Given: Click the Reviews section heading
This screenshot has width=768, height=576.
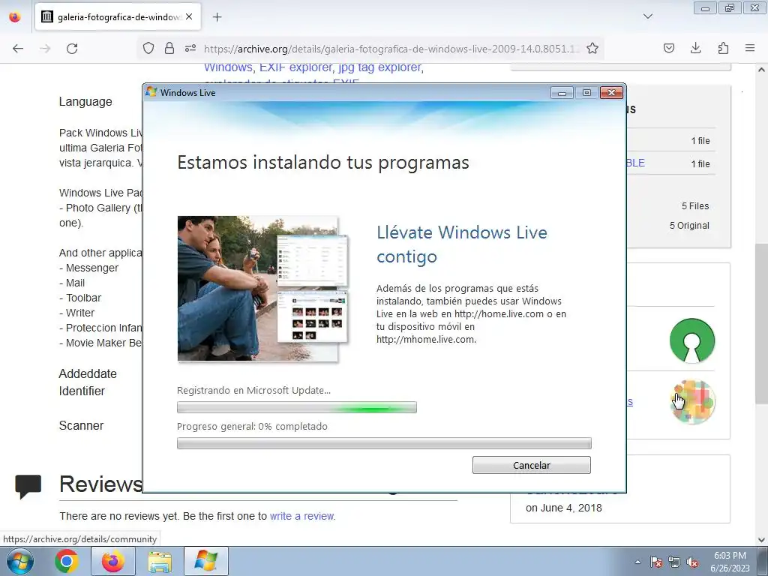Looking at the screenshot, I should click(100, 484).
